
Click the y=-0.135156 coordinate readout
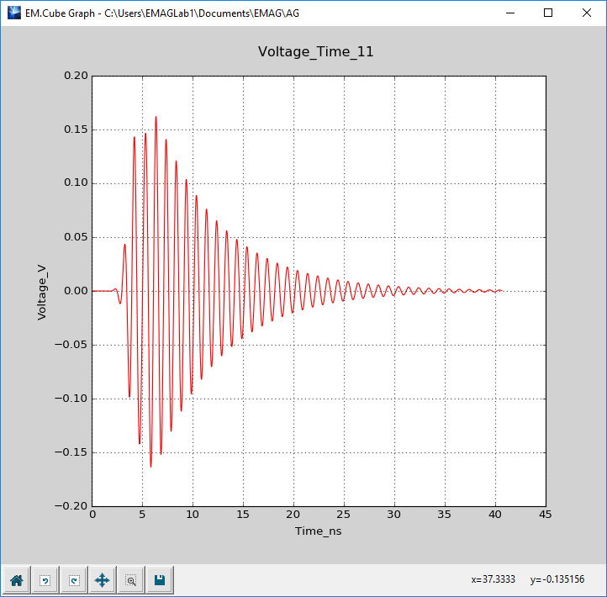click(557, 579)
